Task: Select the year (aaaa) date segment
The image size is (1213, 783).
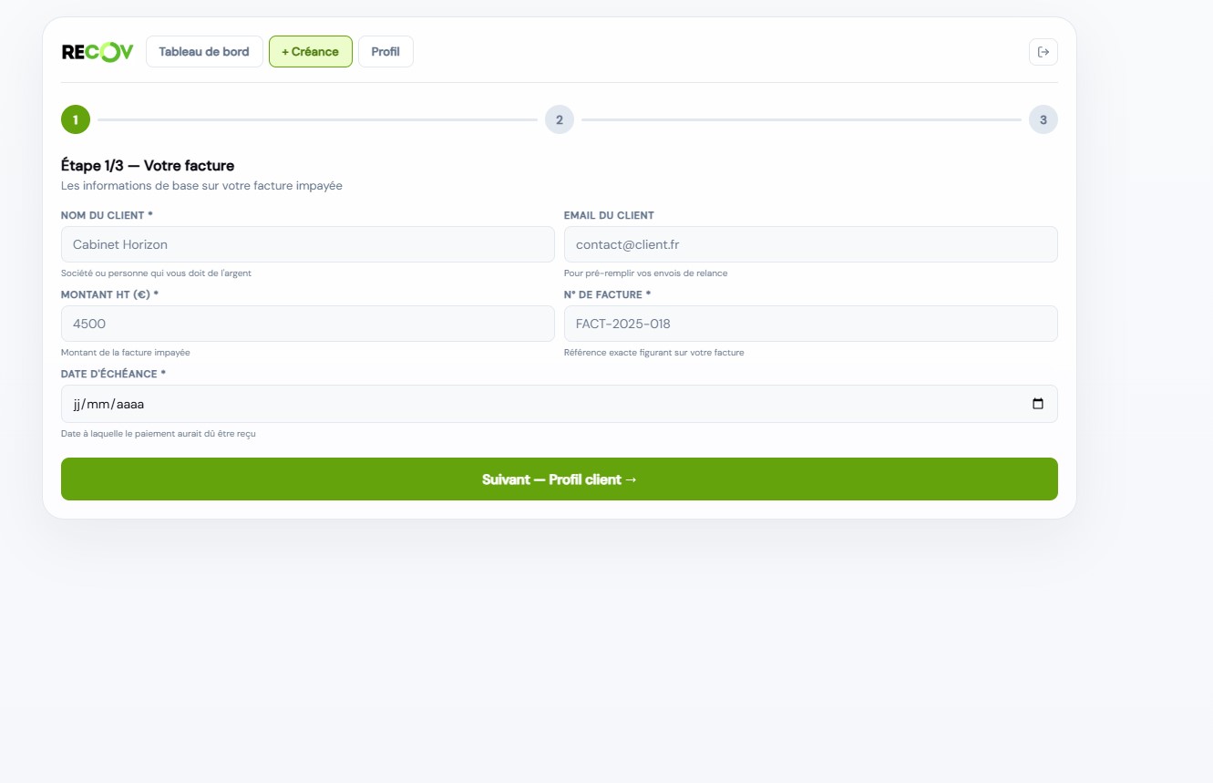Action: (130, 404)
